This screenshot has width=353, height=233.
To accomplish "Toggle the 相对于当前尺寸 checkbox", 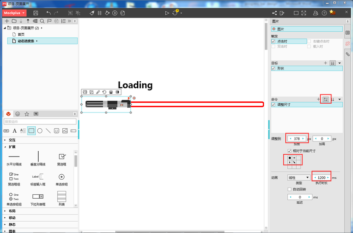I will click(x=290, y=151).
